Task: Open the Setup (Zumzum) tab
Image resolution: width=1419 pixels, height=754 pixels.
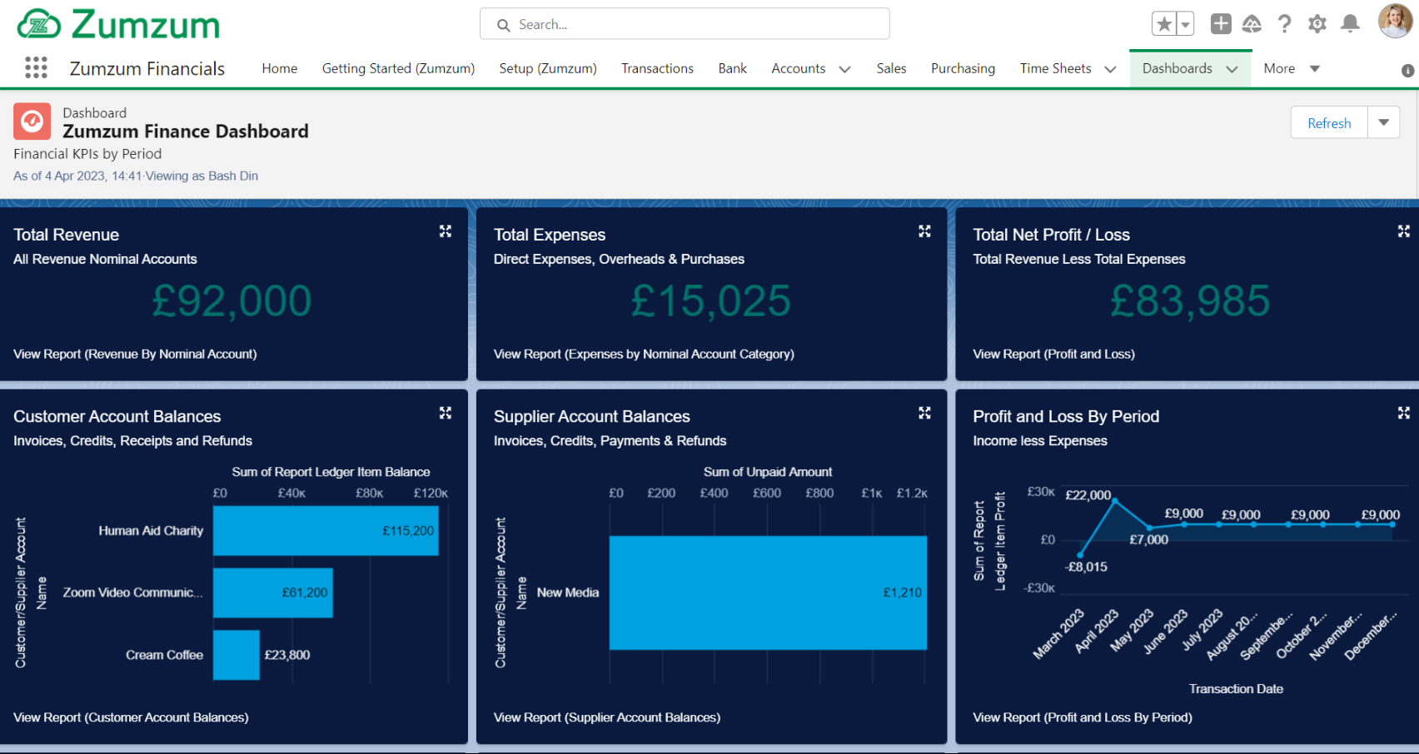Action: click(548, 68)
